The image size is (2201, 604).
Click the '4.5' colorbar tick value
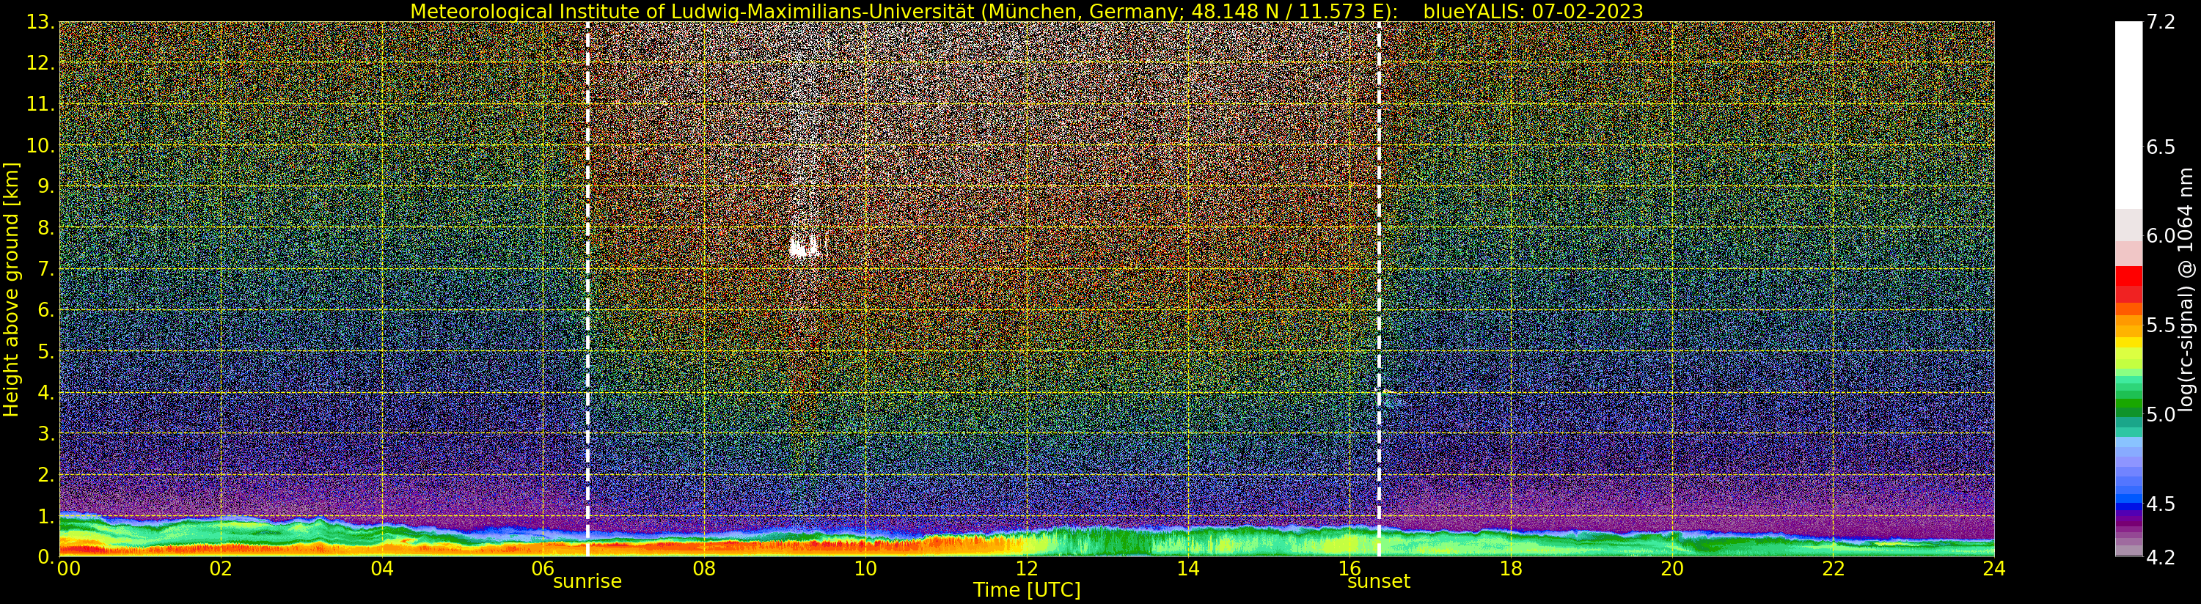tap(2161, 504)
